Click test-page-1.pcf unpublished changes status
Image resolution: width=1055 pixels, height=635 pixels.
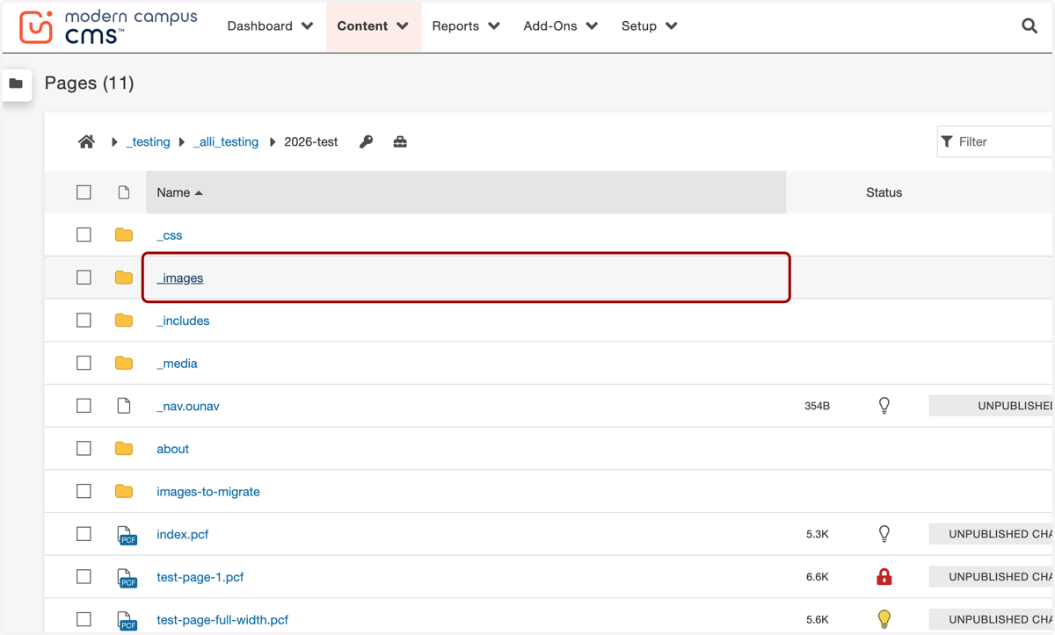(992, 577)
